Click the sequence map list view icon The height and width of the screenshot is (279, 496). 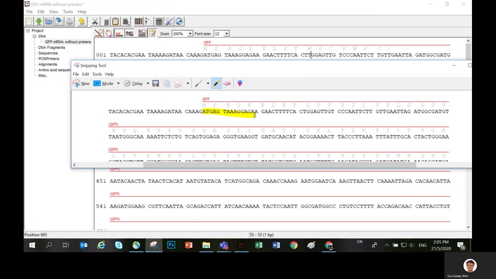pyautogui.click(x=142, y=34)
